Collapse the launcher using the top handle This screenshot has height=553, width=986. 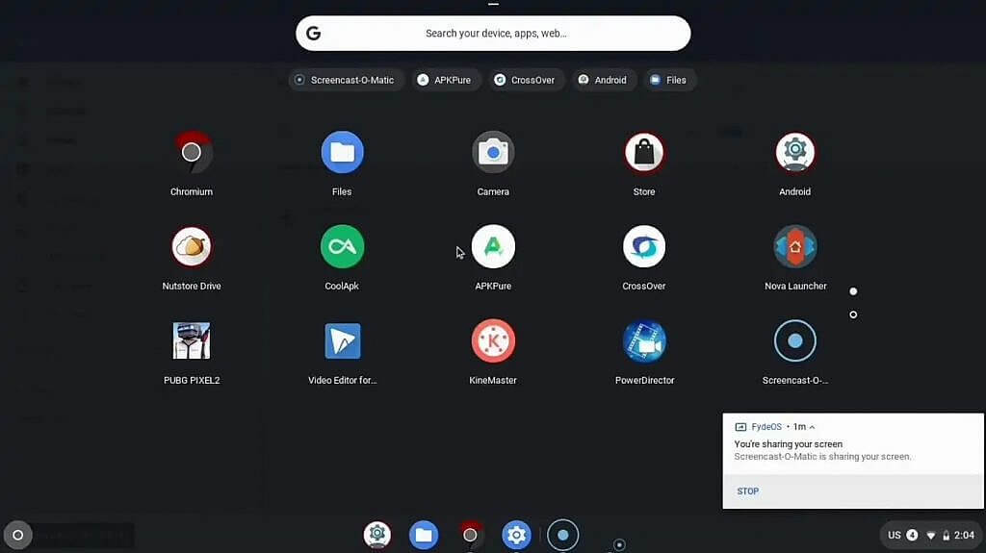coord(493,5)
